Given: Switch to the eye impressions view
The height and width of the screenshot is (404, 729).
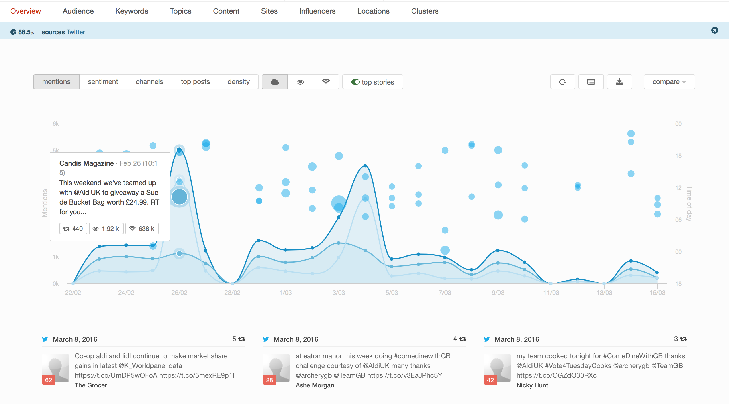Looking at the screenshot, I should coord(300,82).
